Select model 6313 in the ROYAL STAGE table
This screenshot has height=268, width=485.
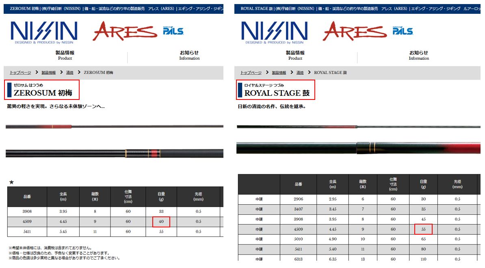click(x=298, y=259)
